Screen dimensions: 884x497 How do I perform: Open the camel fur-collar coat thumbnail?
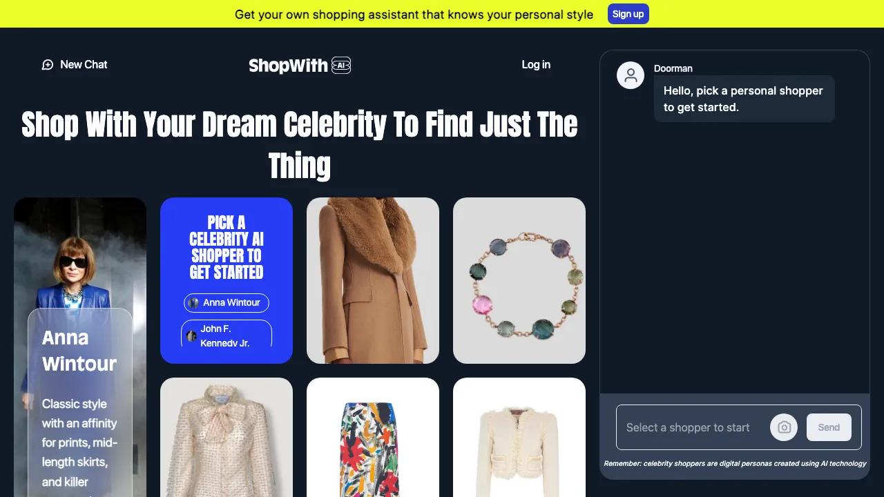coord(373,280)
